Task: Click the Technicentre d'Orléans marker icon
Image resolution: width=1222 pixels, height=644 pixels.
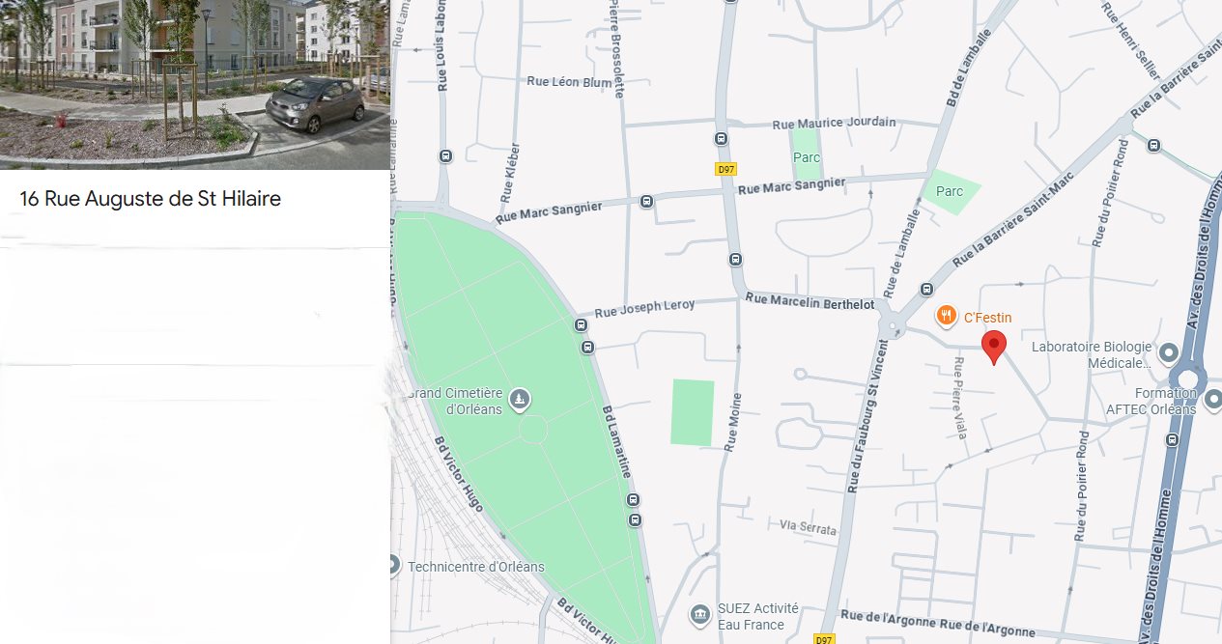Action: point(392,566)
